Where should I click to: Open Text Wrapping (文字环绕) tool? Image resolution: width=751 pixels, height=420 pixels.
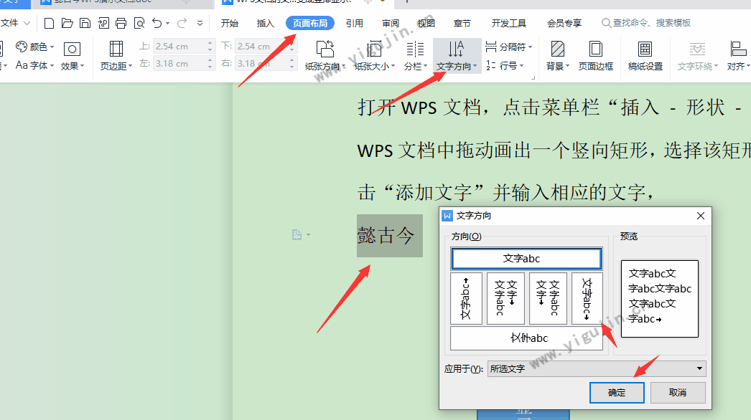[697, 56]
